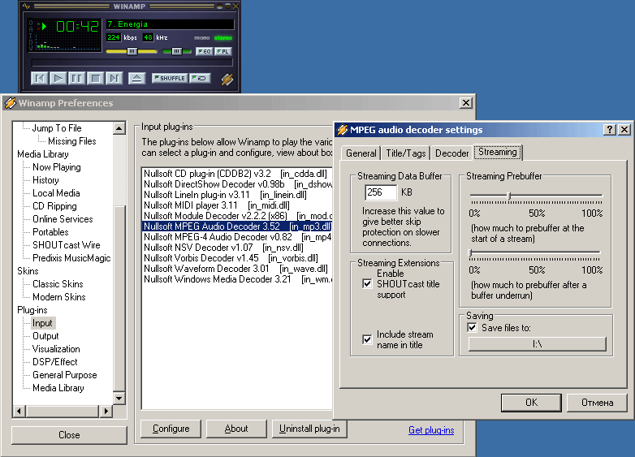
Task: Select Nullsoft Windows Media Decoder 3.21
Action: pos(236,279)
